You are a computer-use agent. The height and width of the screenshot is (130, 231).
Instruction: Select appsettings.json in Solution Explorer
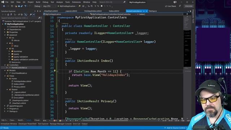point(16,106)
